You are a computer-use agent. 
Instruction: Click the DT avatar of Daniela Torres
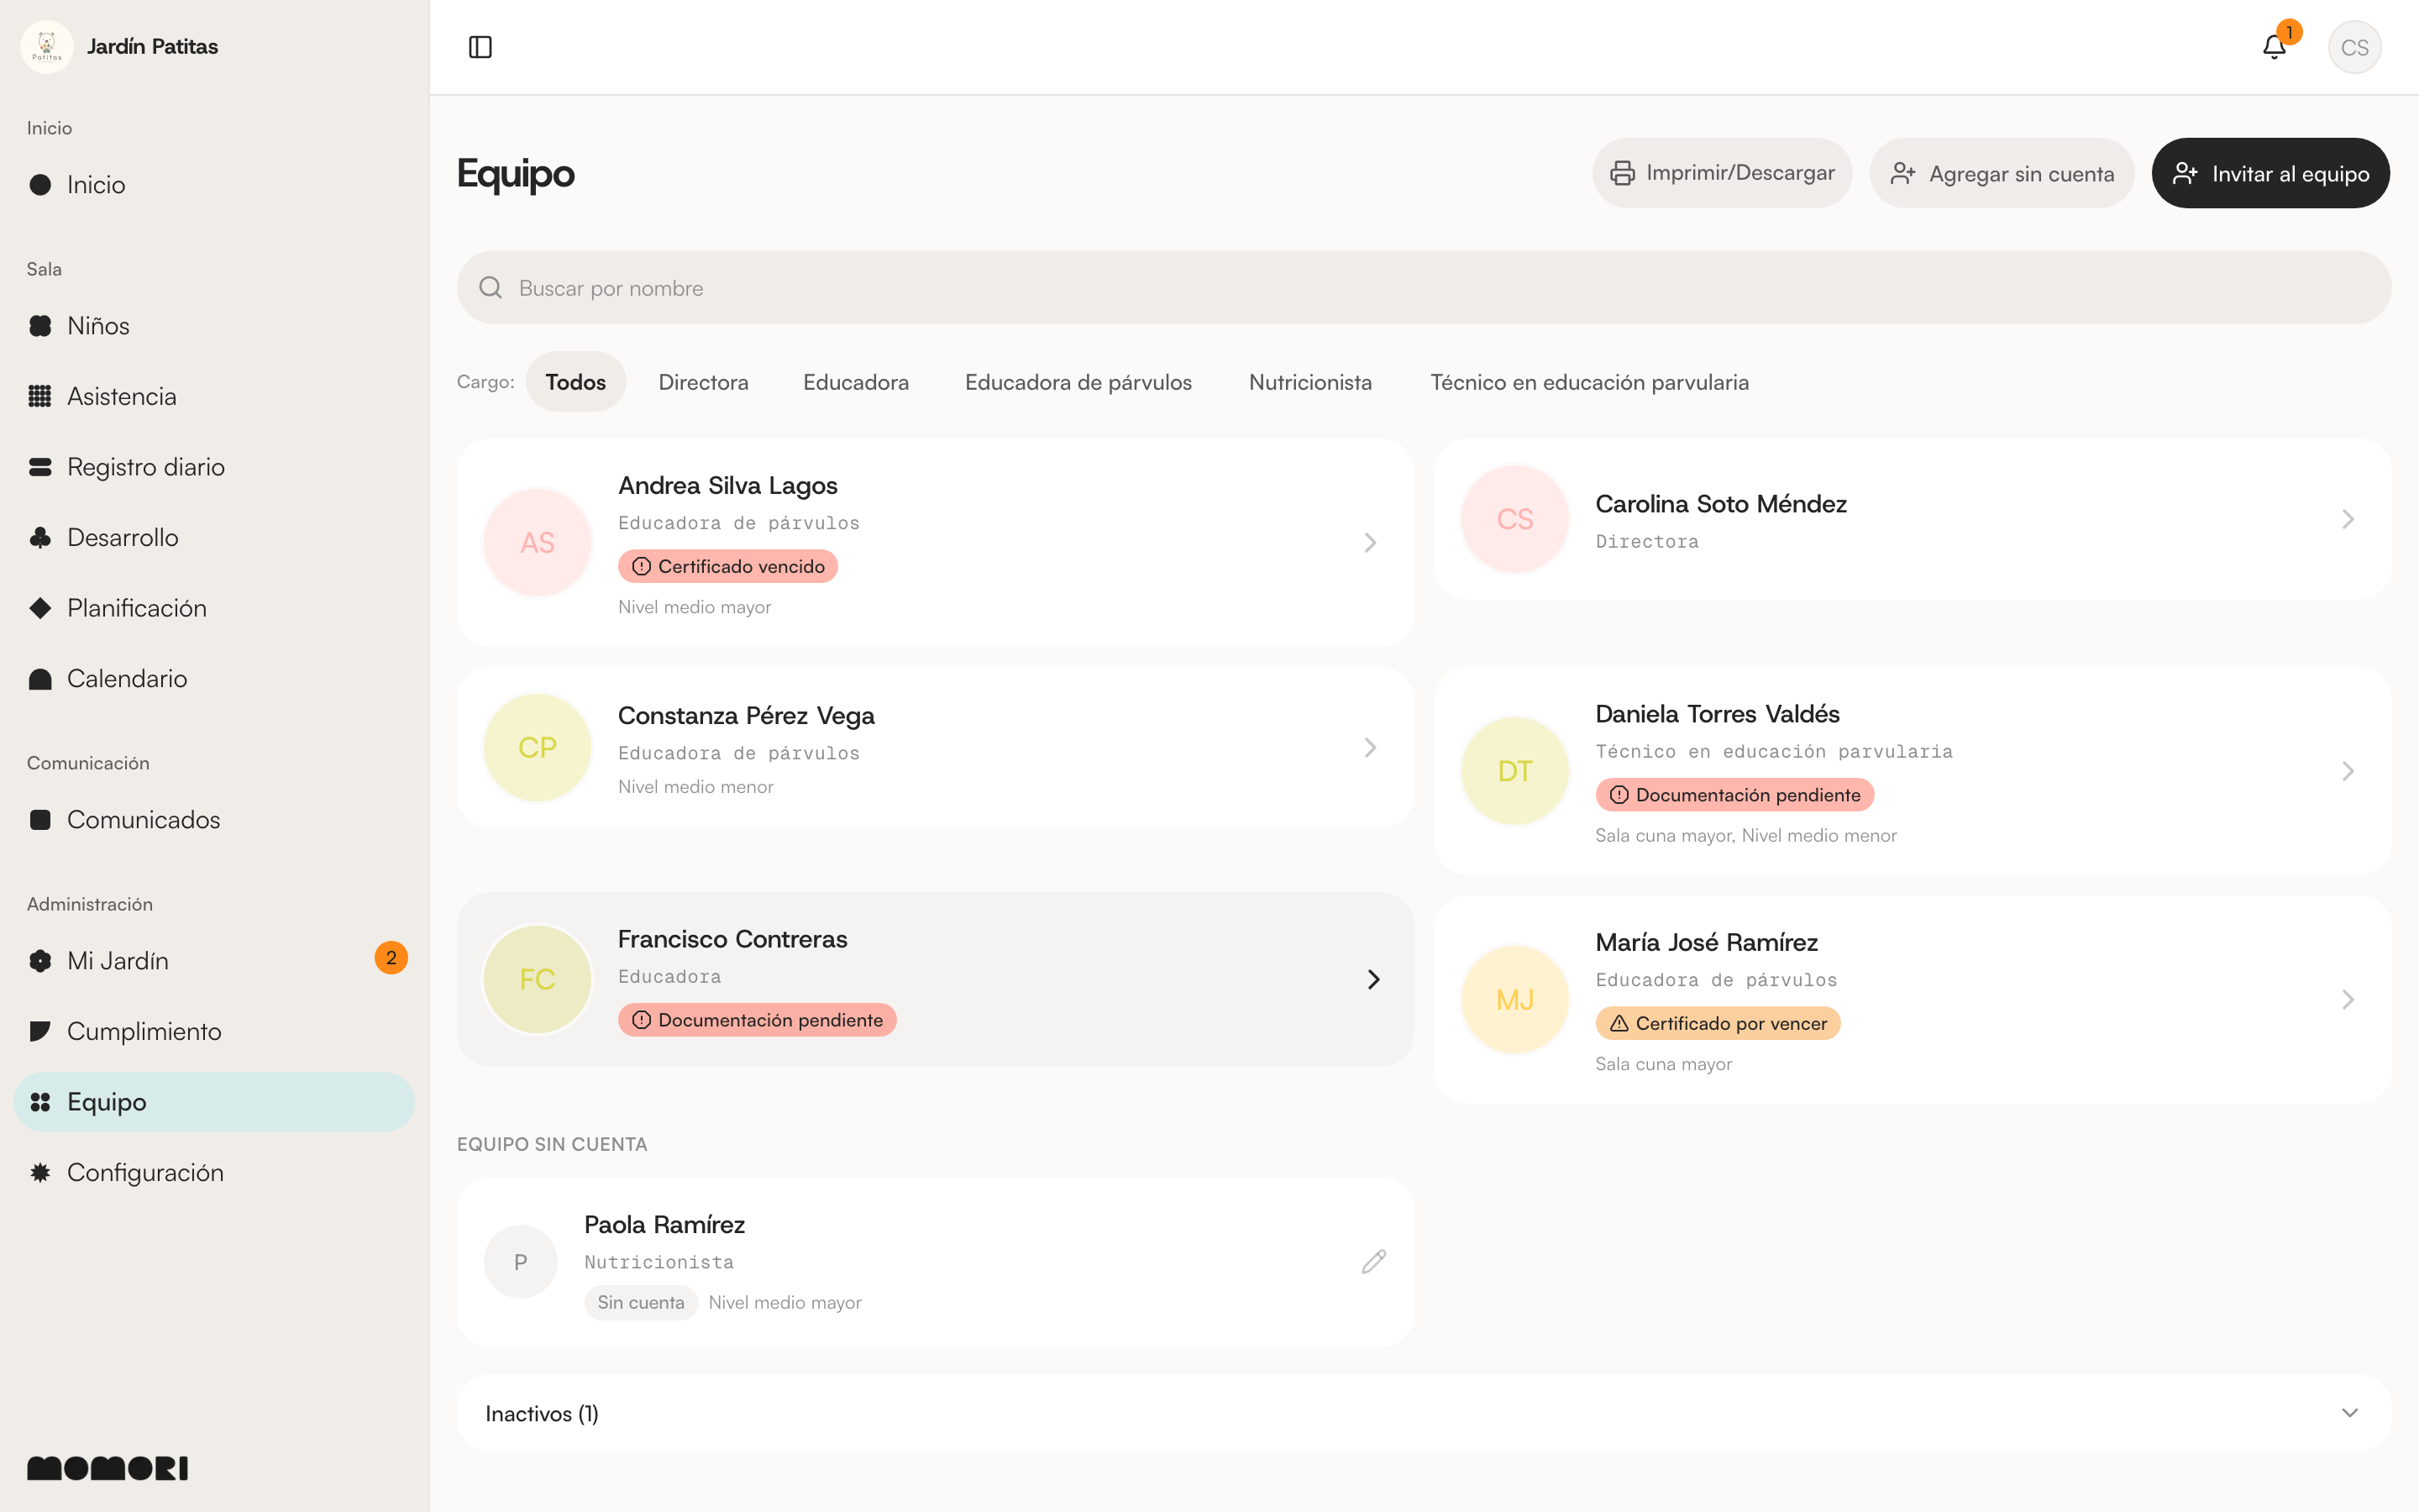click(x=1515, y=771)
